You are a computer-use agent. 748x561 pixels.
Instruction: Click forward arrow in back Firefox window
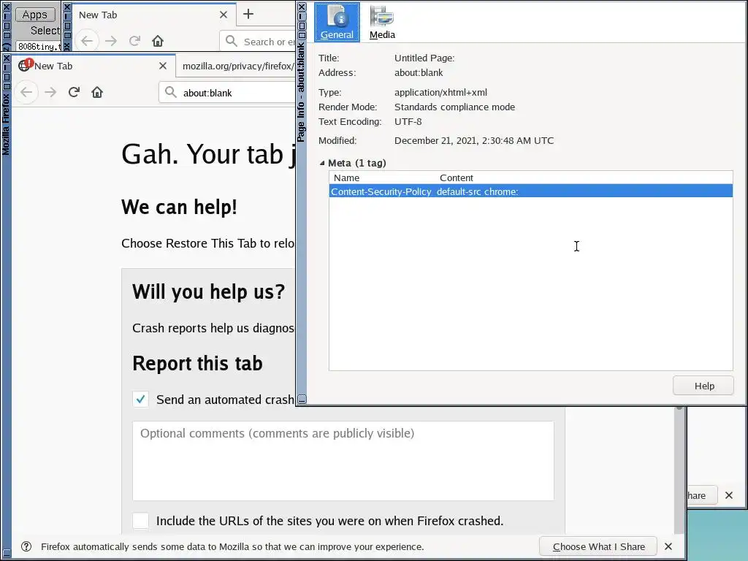[111, 41]
